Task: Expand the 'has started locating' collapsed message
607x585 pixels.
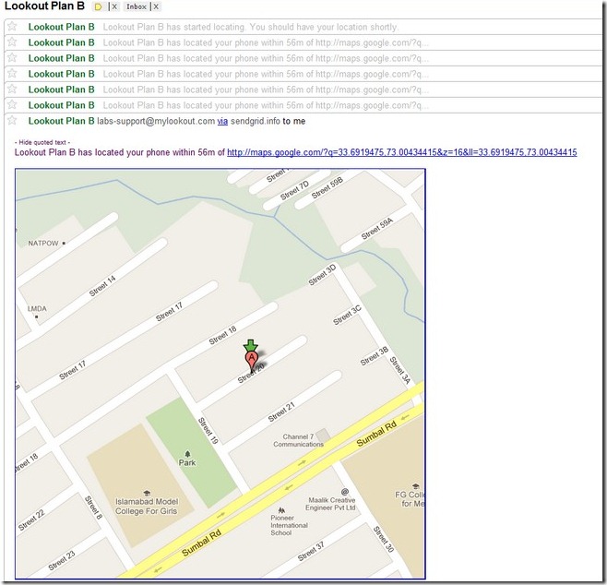Action: click(x=303, y=27)
